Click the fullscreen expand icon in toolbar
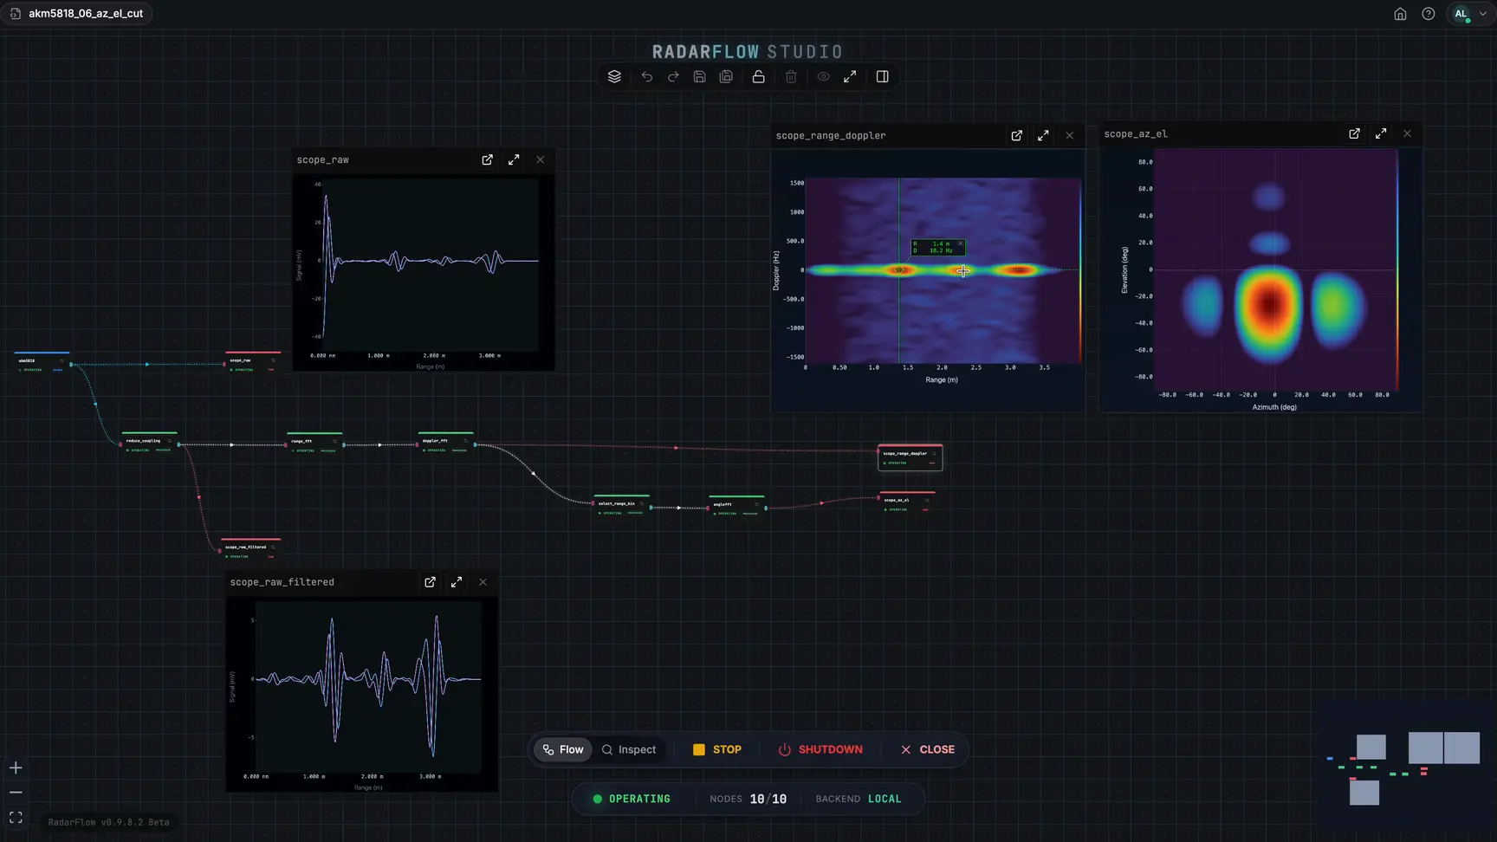 (x=850, y=76)
